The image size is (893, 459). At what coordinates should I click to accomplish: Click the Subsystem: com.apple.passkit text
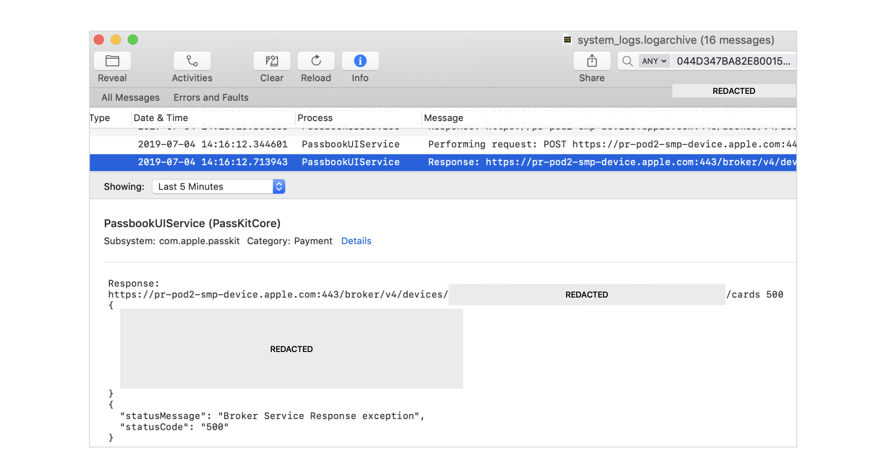(172, 241)
